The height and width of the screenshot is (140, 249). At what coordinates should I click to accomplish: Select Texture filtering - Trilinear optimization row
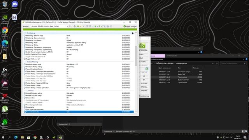tap(79, 88)
